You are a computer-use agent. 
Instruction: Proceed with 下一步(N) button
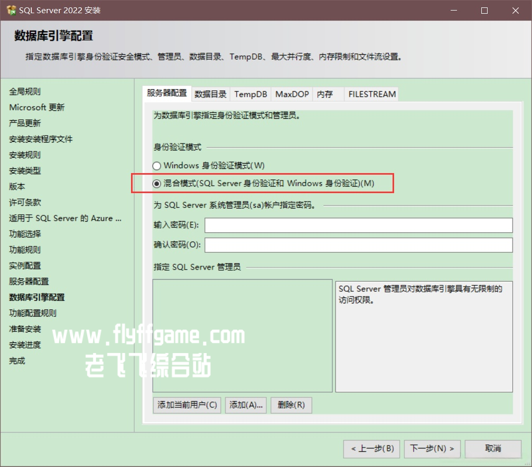432,449
